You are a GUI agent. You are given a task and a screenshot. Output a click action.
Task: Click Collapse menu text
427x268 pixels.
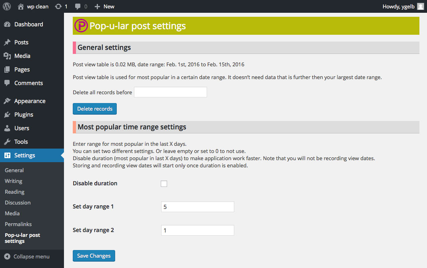pyautogui.click(x=32, y=256)
